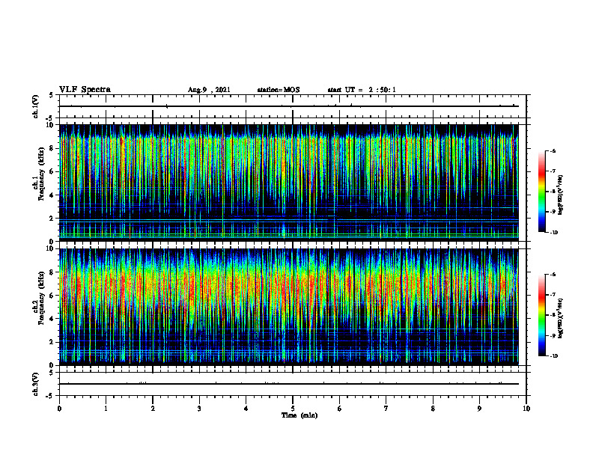Image resolution: width=593 pixels, height=458 pixels.
Task: Click the ch.1 voltage waveform trace
Action: 289,106
